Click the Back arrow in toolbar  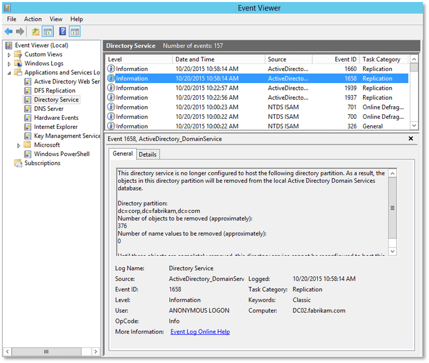point(9,31)
